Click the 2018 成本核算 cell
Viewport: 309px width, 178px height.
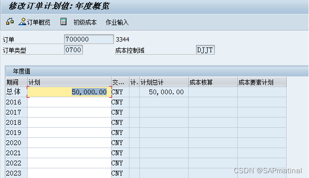pyautogui.click(x=213, y=122)
